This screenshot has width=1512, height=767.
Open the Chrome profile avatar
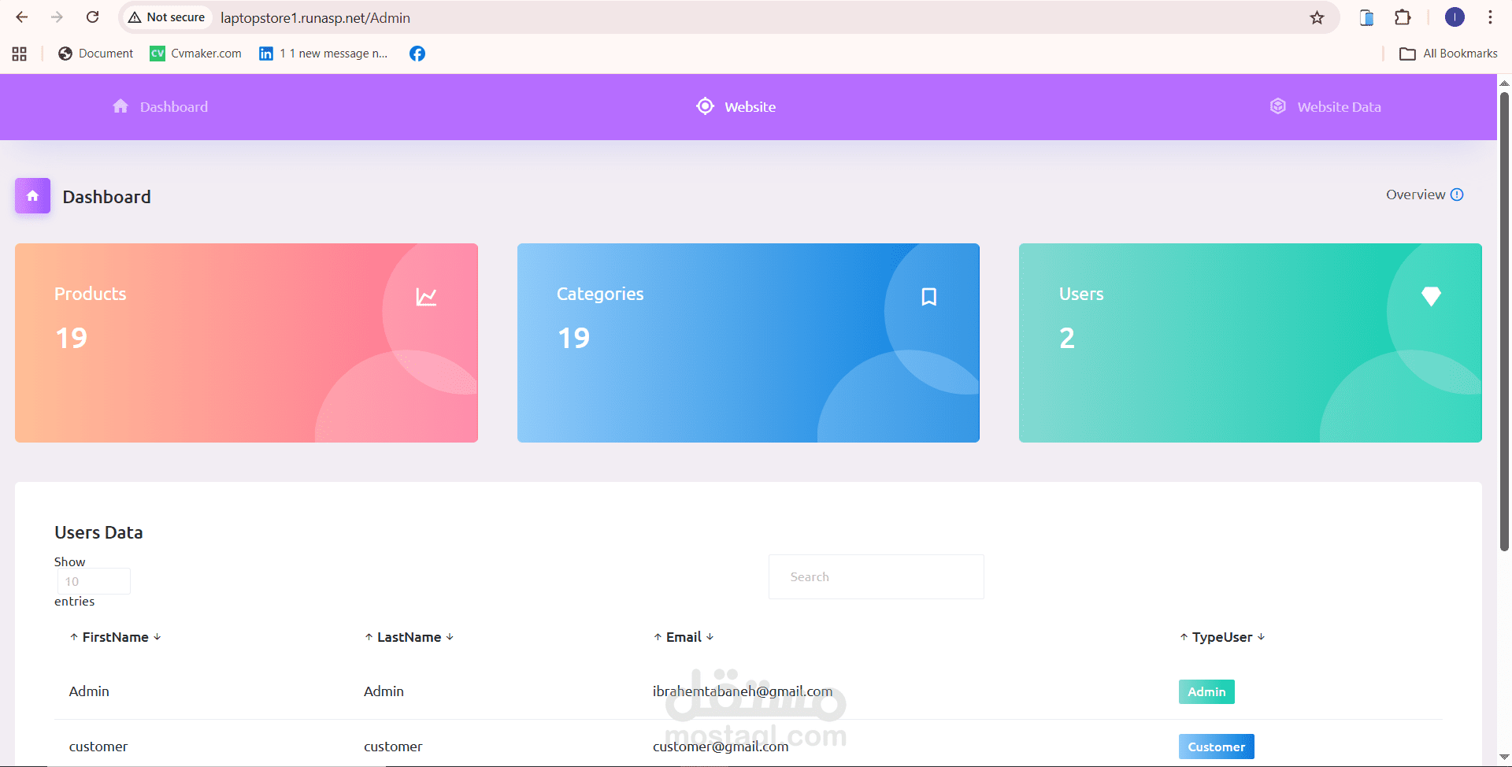1455,17
